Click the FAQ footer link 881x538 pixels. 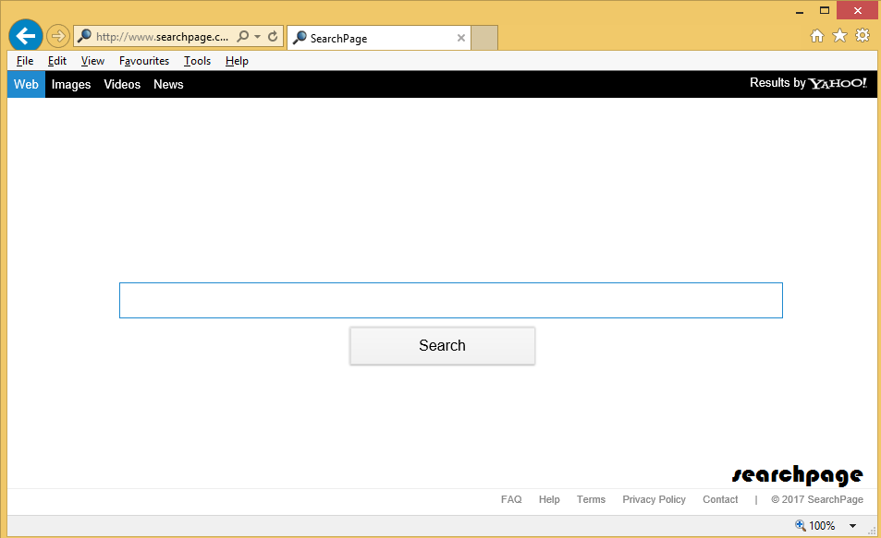click(511, 499)
